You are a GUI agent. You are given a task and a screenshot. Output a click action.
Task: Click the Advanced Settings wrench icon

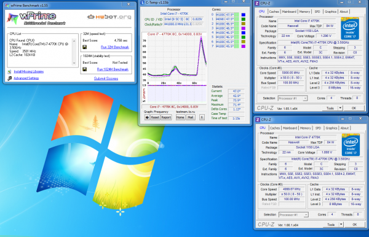pos(9,78)
